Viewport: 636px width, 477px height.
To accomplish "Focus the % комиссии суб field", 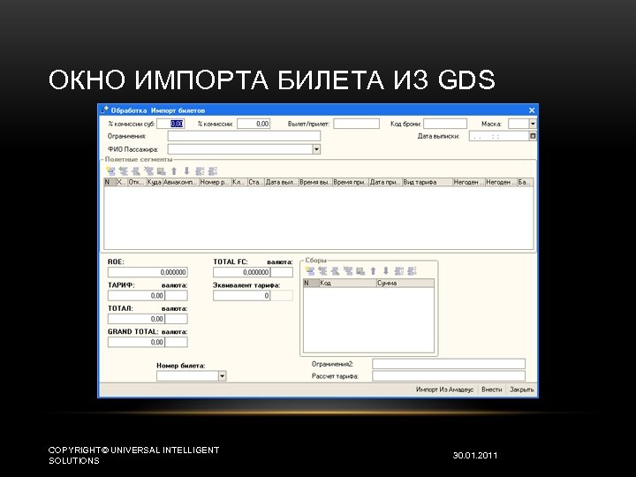I will 170,124.
